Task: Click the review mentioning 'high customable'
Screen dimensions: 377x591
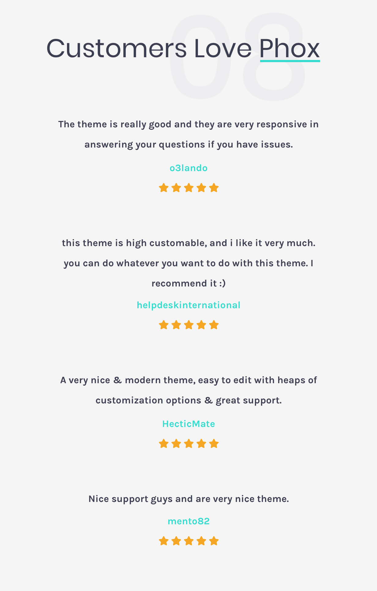Action: [188, 263]
